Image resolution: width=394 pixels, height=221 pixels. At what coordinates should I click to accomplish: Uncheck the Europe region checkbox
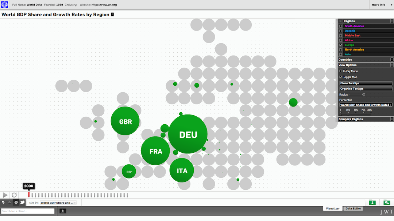point(341,45)
